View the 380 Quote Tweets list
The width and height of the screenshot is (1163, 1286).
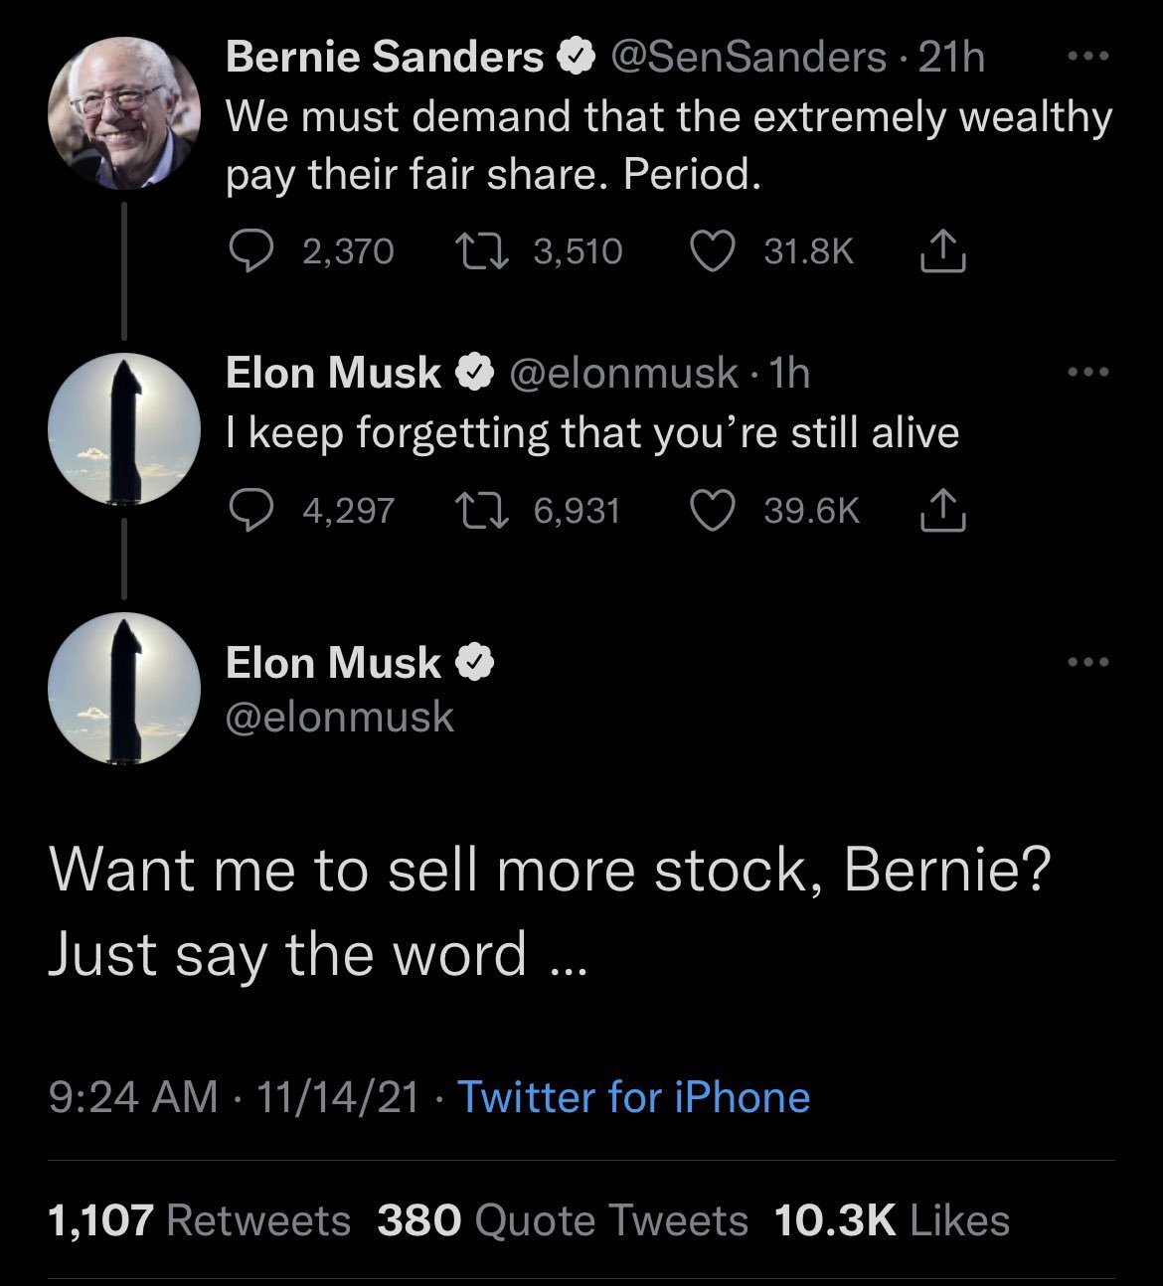tap(563, 1220)
